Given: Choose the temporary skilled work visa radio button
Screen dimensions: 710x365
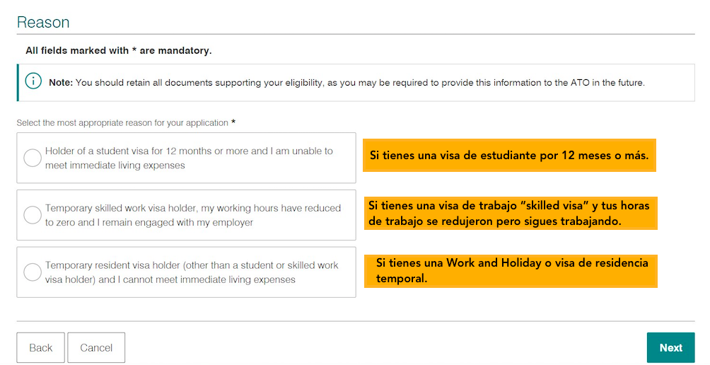Looking at the screenshot, I should 33,215.
